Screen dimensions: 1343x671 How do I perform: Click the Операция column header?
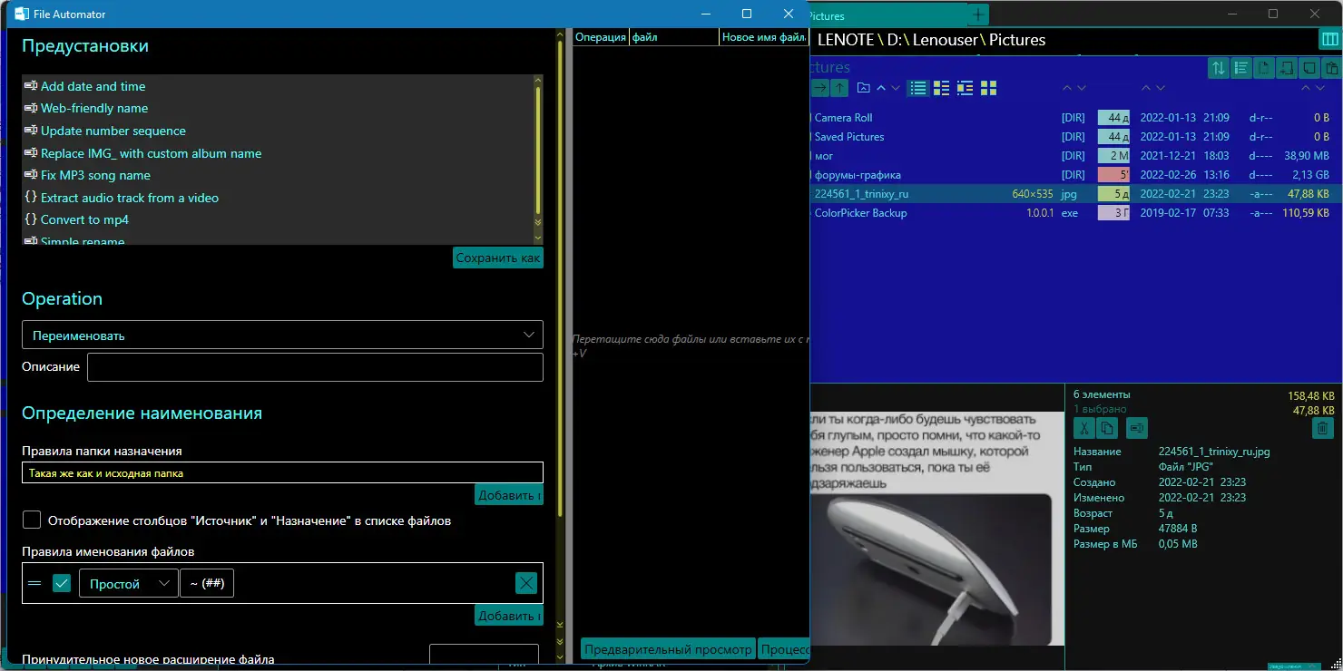(x=601, y=37)
